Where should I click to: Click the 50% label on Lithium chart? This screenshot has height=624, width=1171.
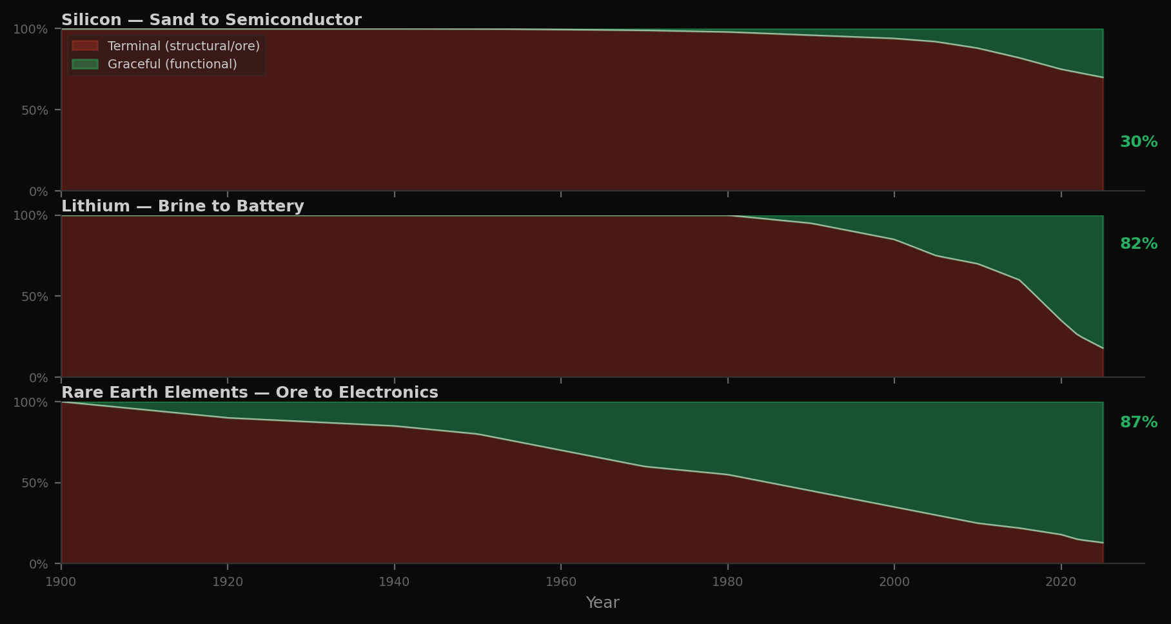[x=34, y=297]
